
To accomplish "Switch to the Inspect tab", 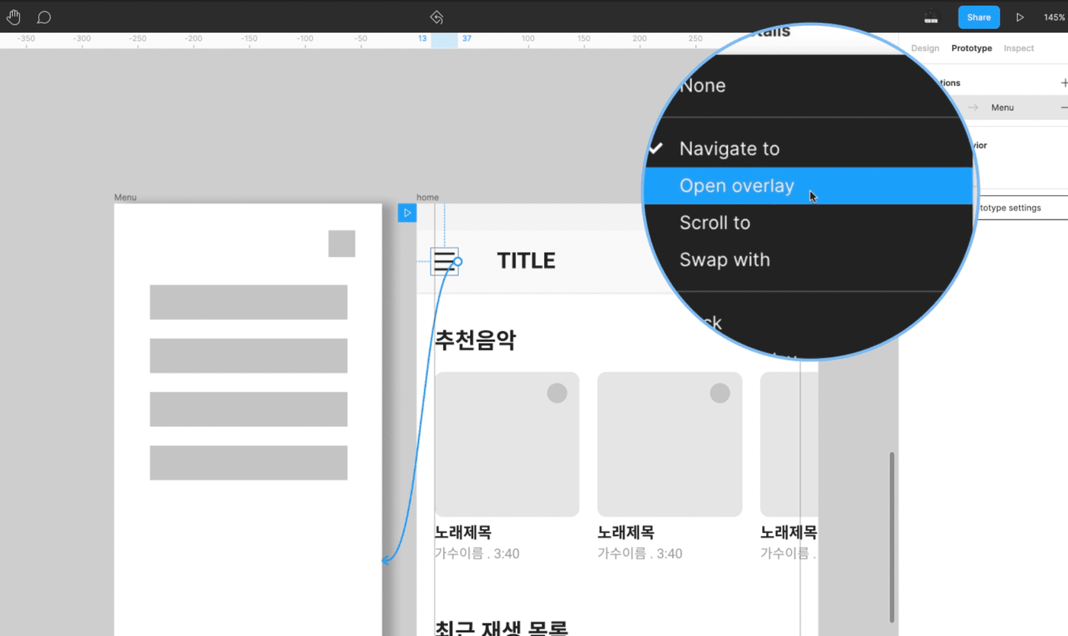I will pyautogui.click(x=1018, y=48).
